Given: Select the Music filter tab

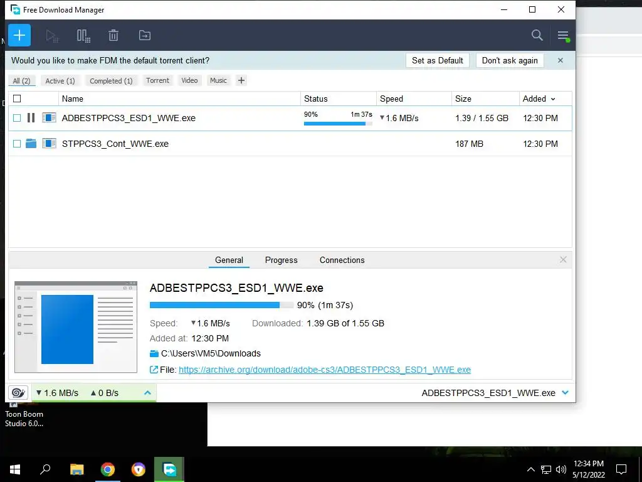Looking at the screenshot, I should pyautogui.click(x=218, y=80).
